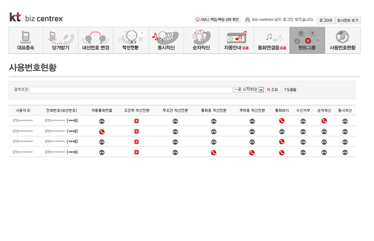Open 서비스 백업/복원 상태 확인 link
The image size is (374, 241).
(x=217, y=20)
